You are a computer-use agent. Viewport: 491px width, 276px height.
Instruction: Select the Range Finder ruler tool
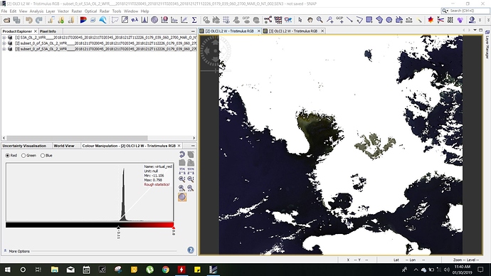click(x=409, y=20)
